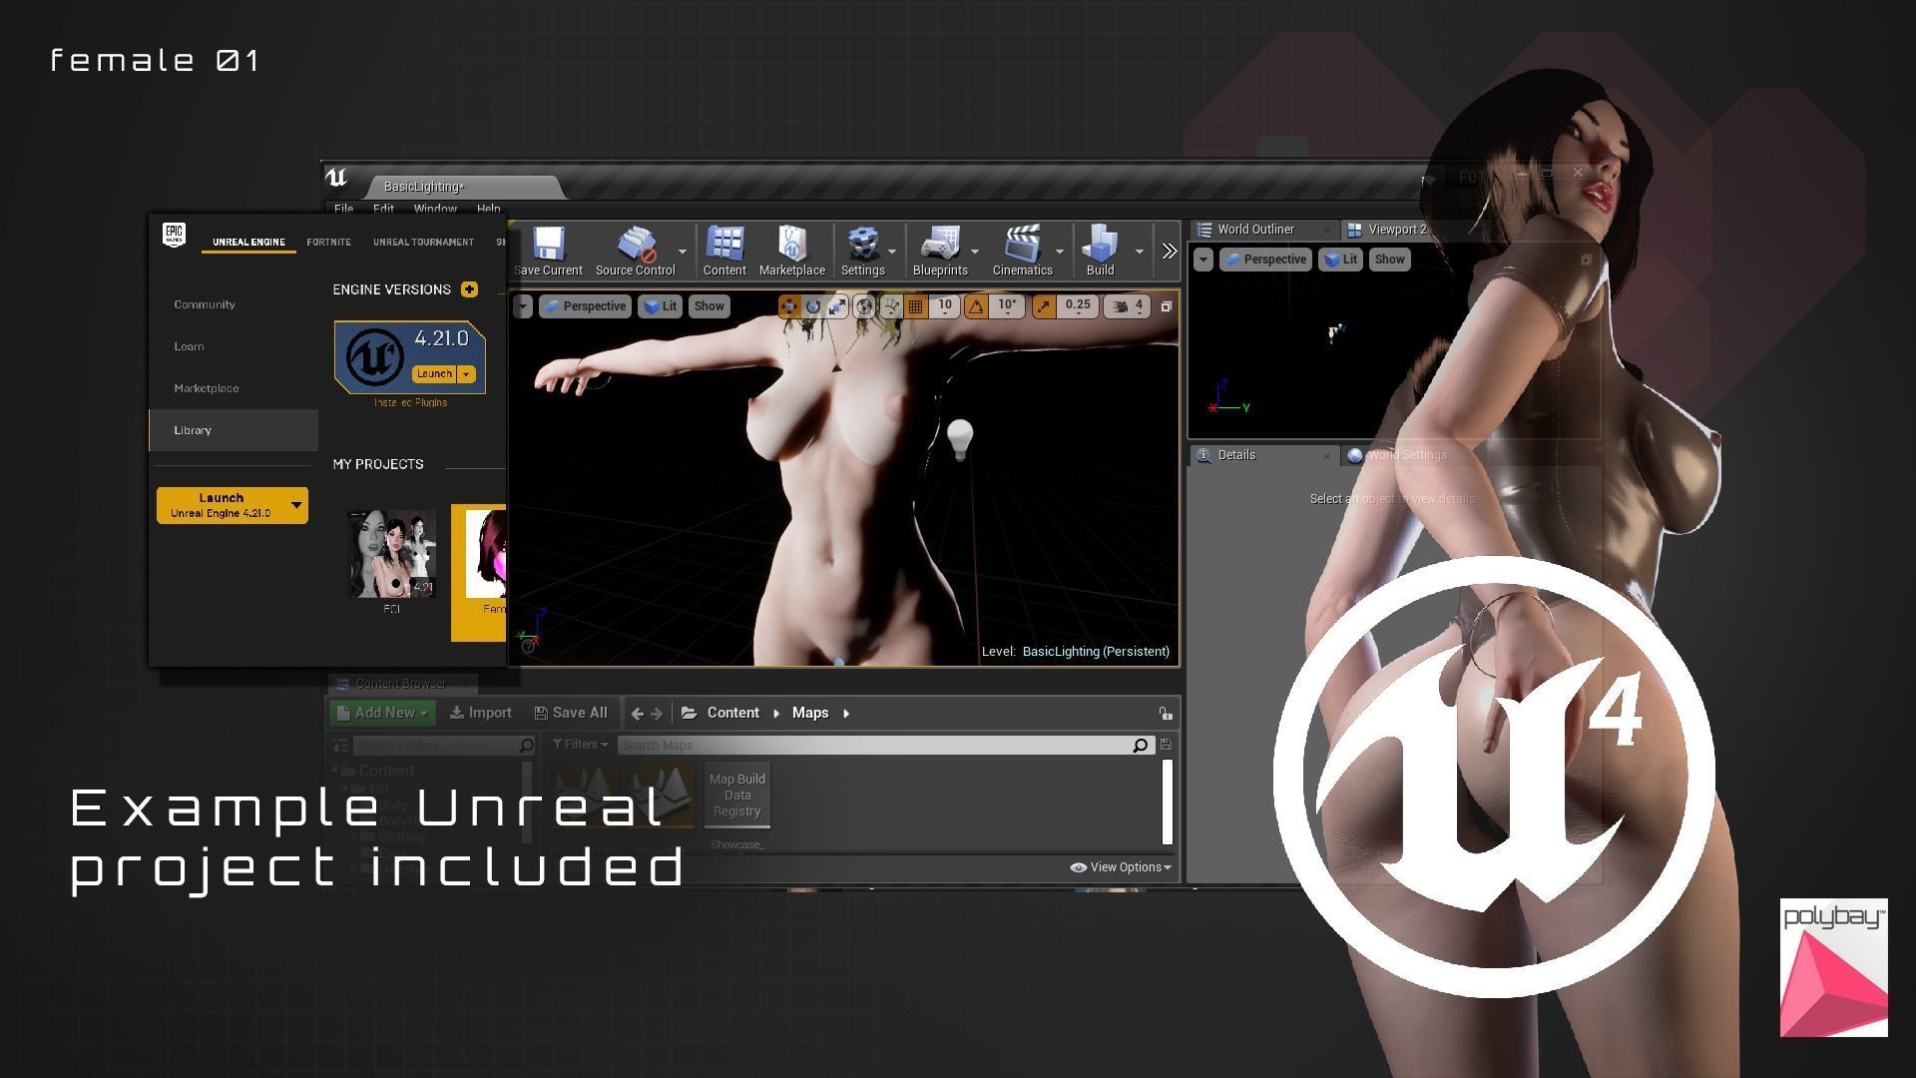Click the Content Browser vertical scrollbar

coord(1167,802)
